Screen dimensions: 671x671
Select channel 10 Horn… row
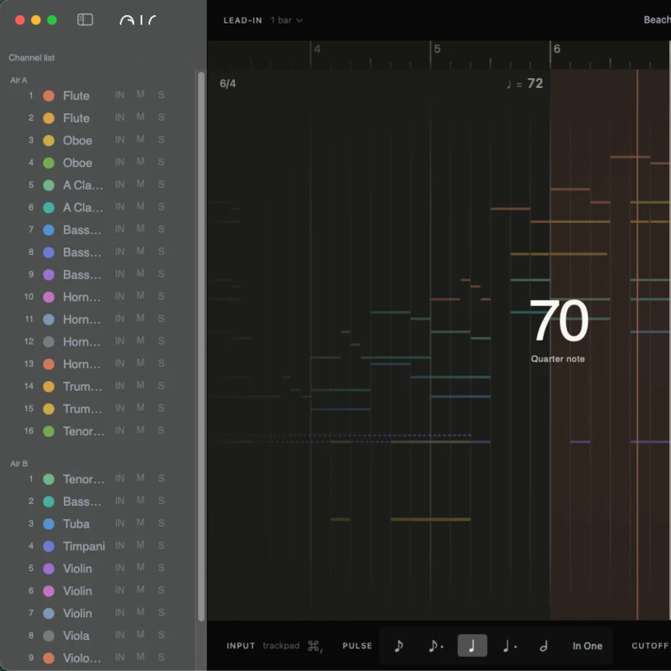tap(97, 297)
